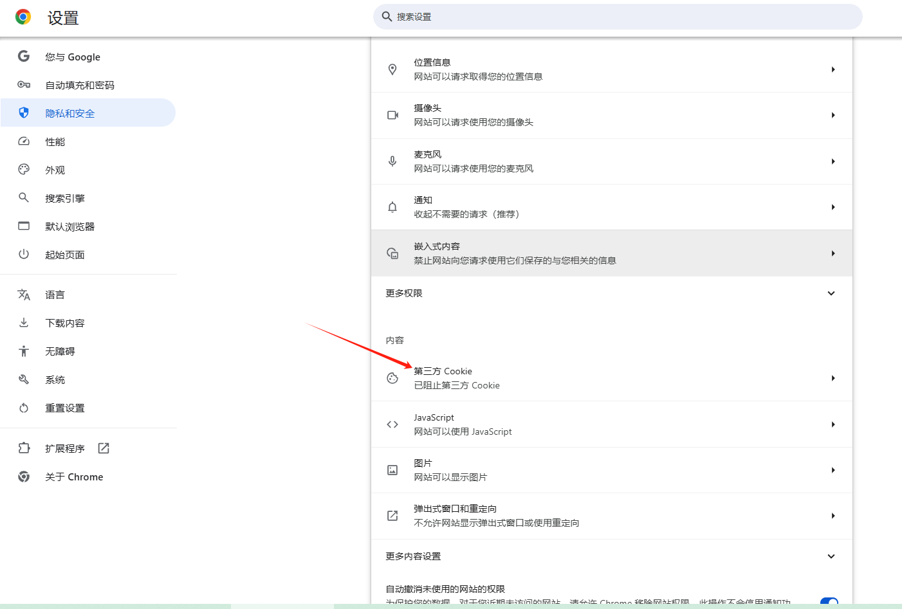Click the external link icon next to 扩展程序
The height and width of the screenshot is (609, 902).
pos(104,448)
